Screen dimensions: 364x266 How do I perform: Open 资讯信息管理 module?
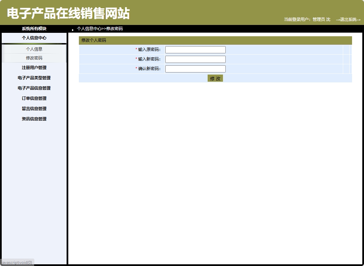(34, 119)
